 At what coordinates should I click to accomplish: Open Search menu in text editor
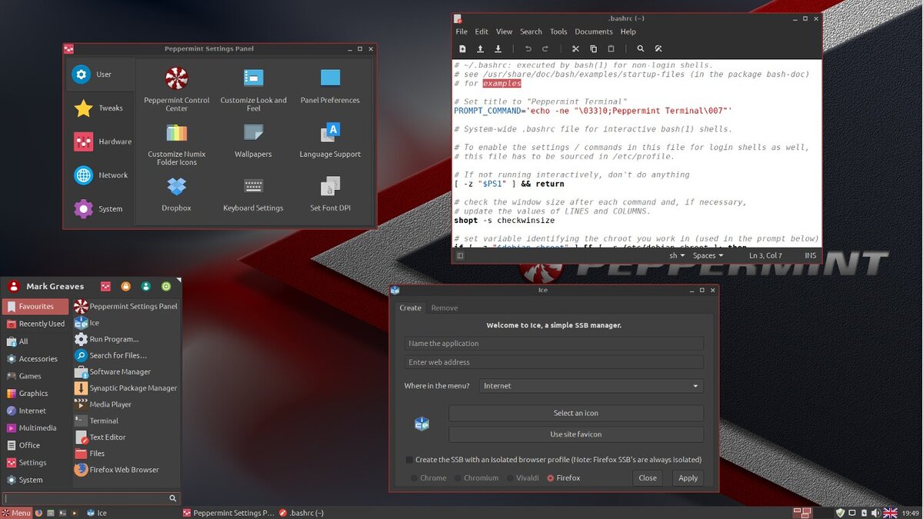pos(531,32)
